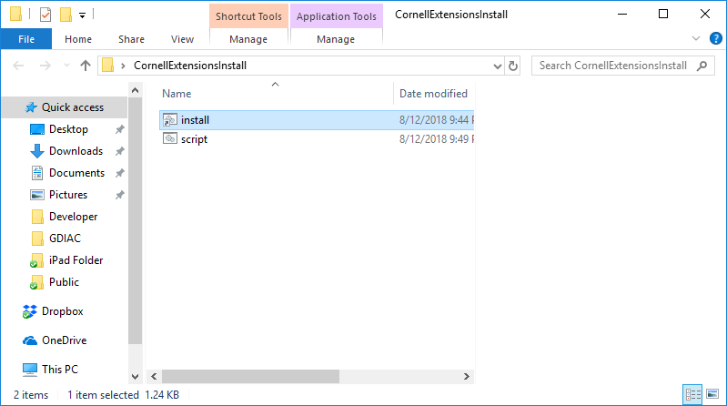727x406 pixels.
Task: Refresh the CornellExtensionsInstall folder view
Action: [513, 66]
